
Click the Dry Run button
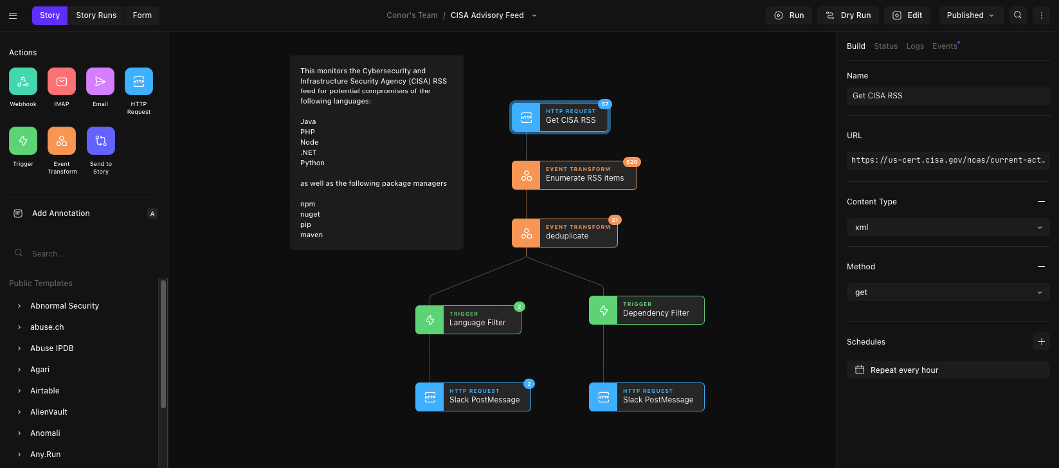[x=848, y=15]
